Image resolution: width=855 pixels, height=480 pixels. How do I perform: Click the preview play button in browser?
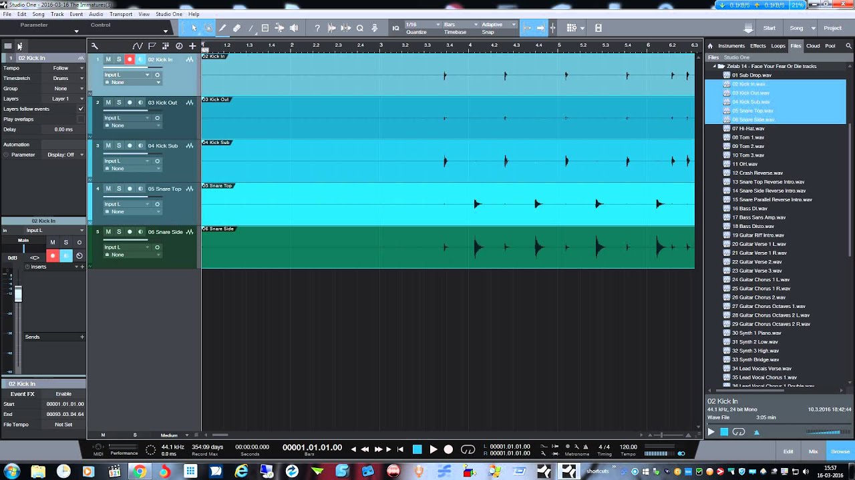pos(711,432)
